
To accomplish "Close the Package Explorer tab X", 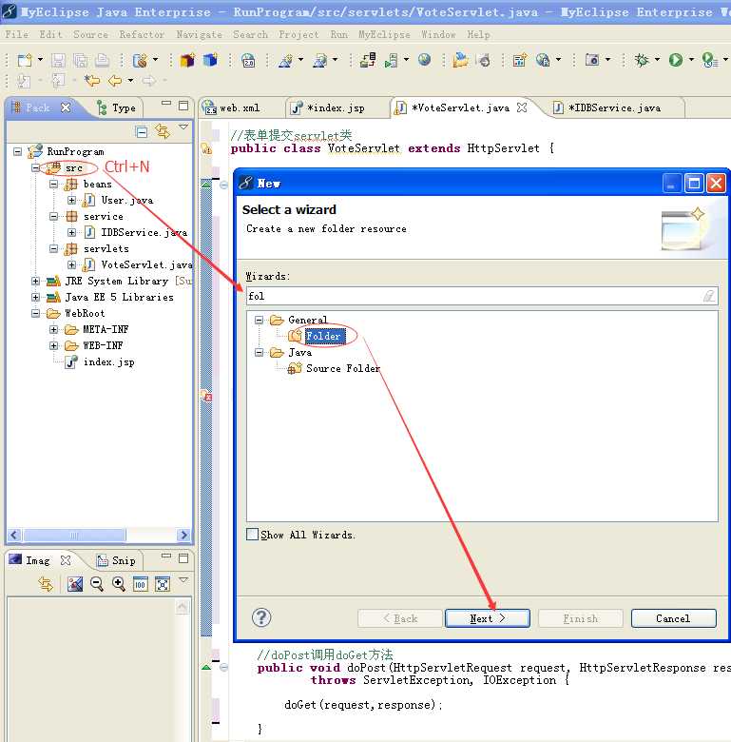I will coord(66,107).
